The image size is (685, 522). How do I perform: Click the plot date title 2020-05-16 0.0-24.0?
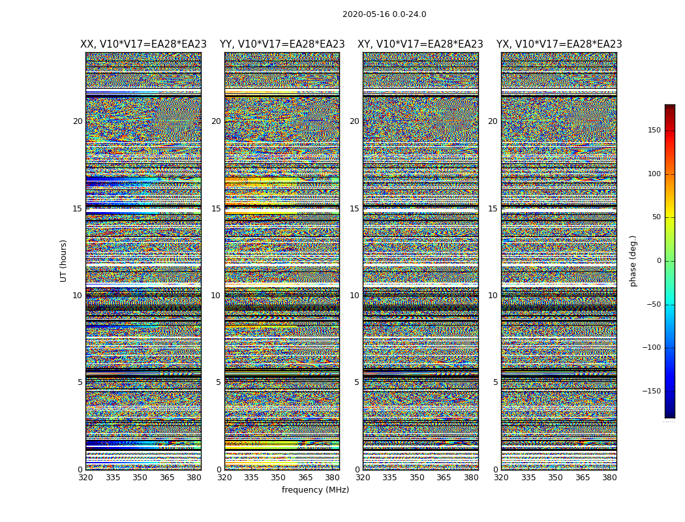tap(384, 14)
